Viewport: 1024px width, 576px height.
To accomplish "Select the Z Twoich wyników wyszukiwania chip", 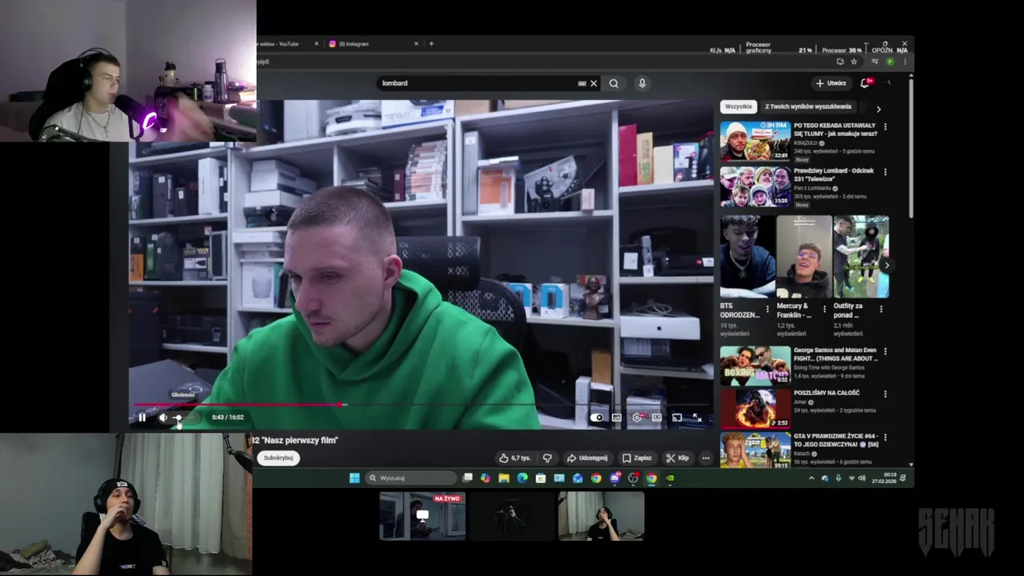I will [808, 106].
